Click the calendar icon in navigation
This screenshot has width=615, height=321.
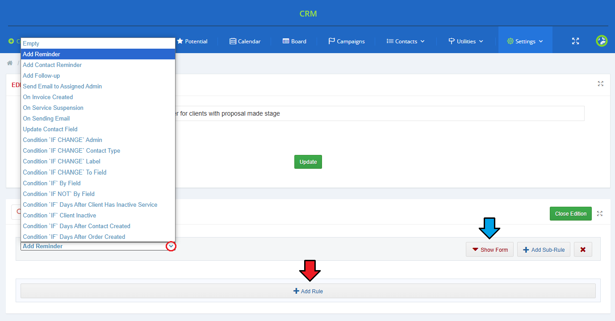point(233,41)
